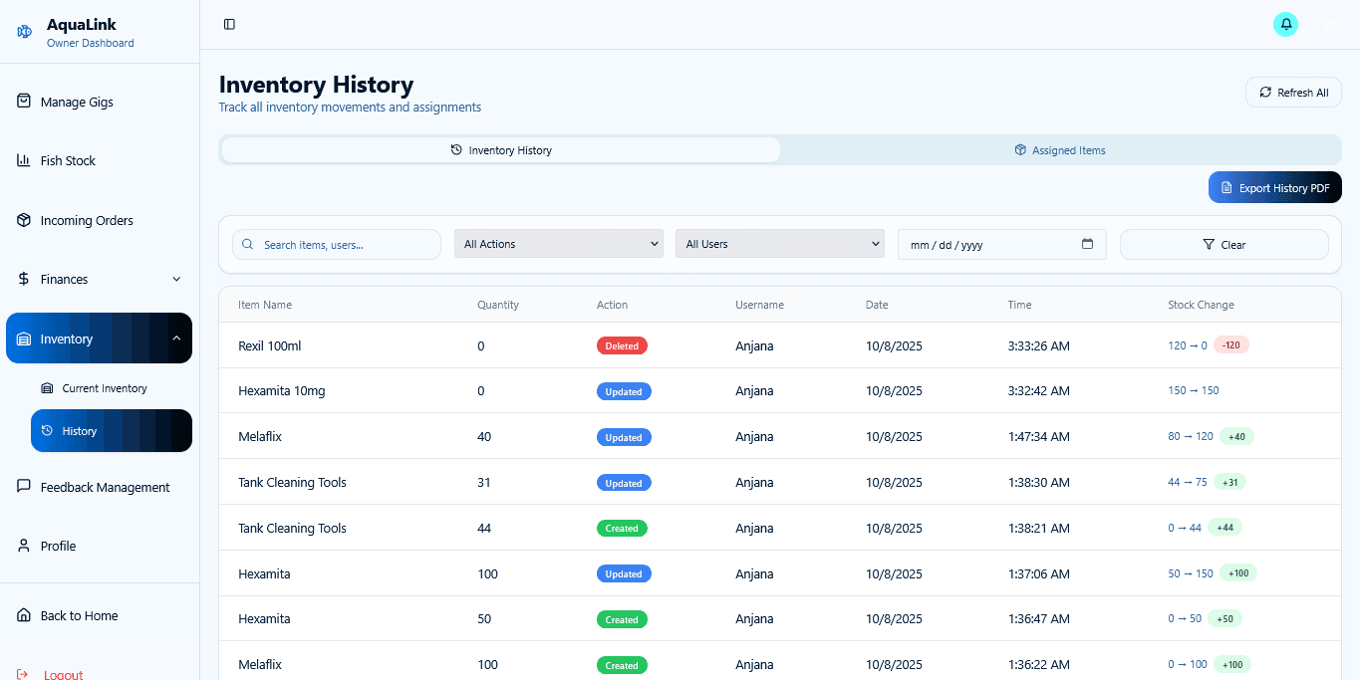Open the All Users dropdown
Image resolution: width=1360 pixels, height=680 pixels.
(779, 243)
